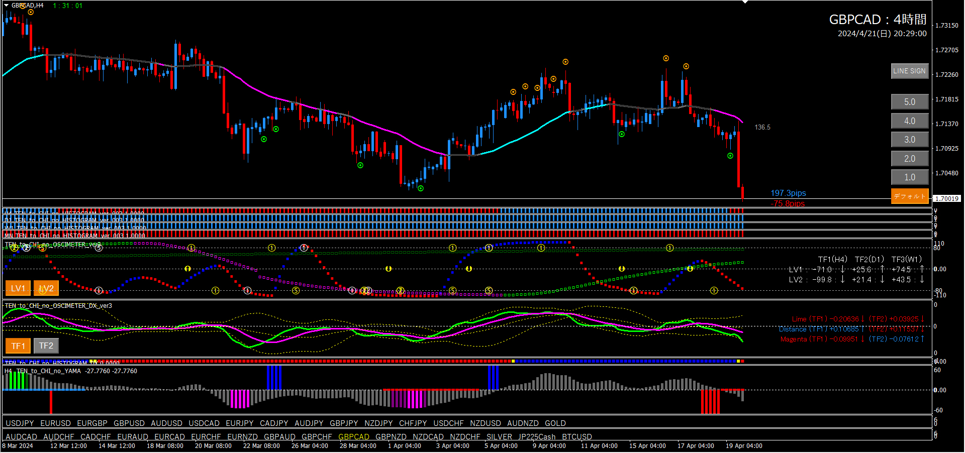The width and height of the screenshot is (965, 453).
Task: Select the GBPJPY pair
Action: tap(344, 423)
